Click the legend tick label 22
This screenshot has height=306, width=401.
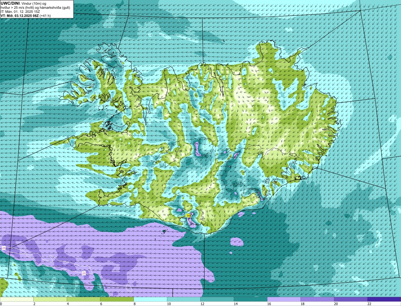(369, 304)
